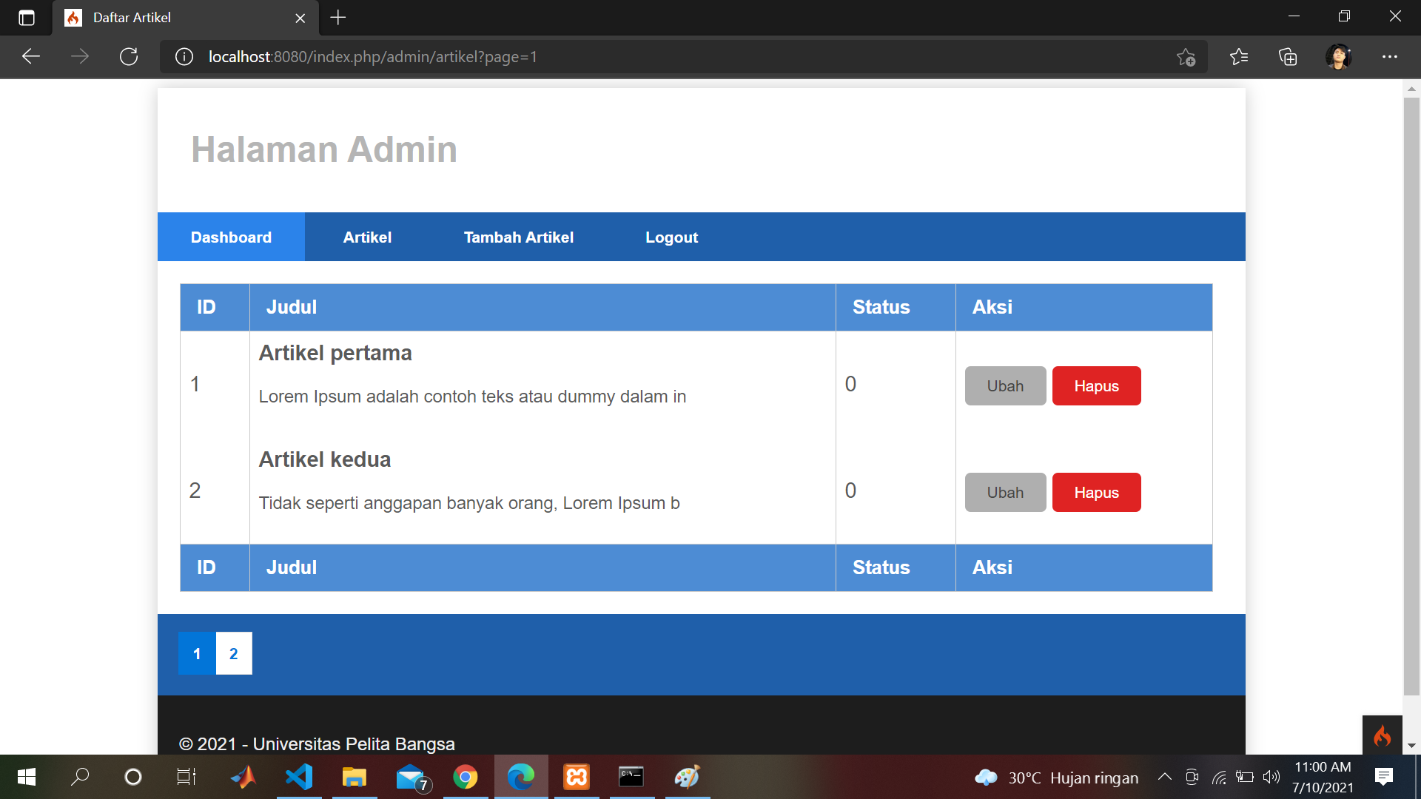This screenshot has width=1421, height=799.
Task: Open a new browser tab
Action: click(338, 18)
